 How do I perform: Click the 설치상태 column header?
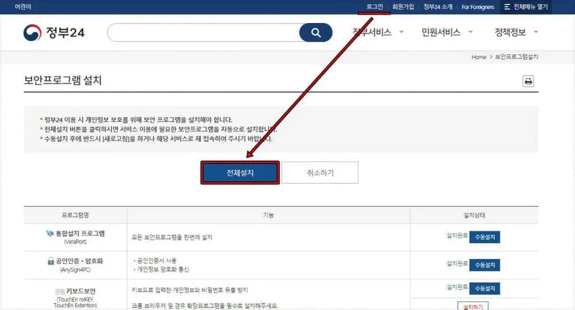474,215
